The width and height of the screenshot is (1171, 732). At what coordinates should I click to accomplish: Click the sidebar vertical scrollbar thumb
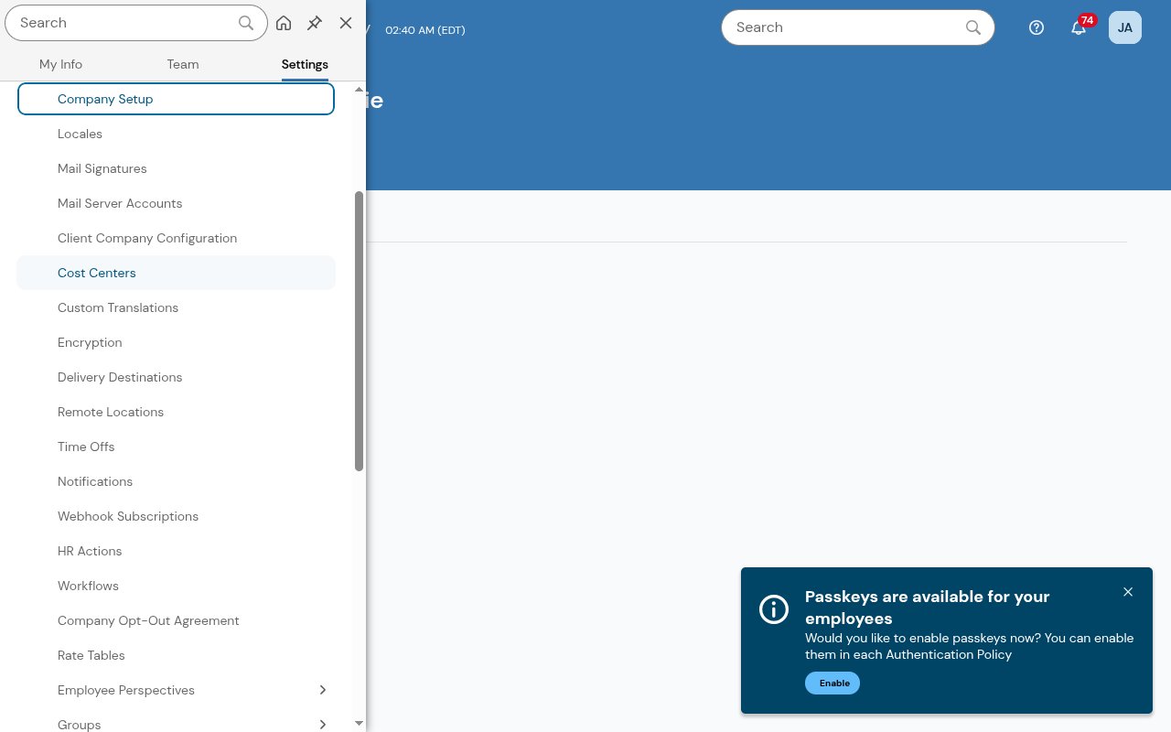point(359,331)
